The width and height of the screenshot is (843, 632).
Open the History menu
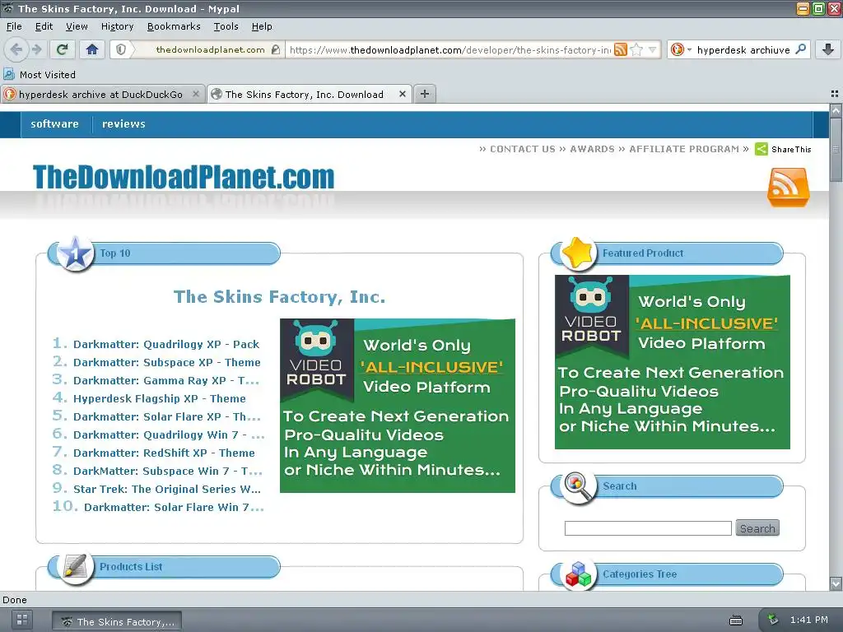[x=117, y=26]
